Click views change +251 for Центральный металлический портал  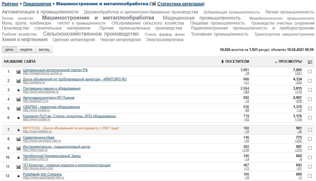pos(298,73)
